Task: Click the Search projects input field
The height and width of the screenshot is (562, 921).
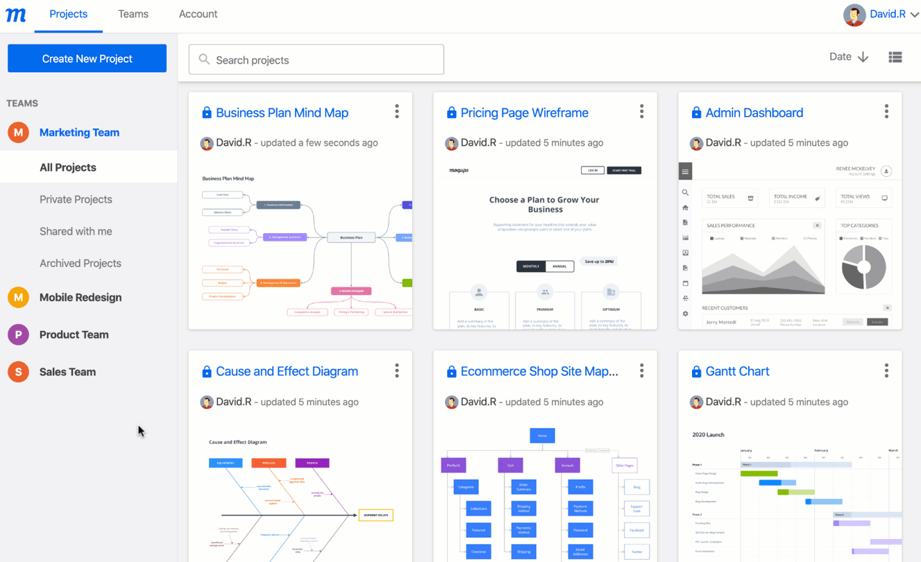Action: pos(316,60)
